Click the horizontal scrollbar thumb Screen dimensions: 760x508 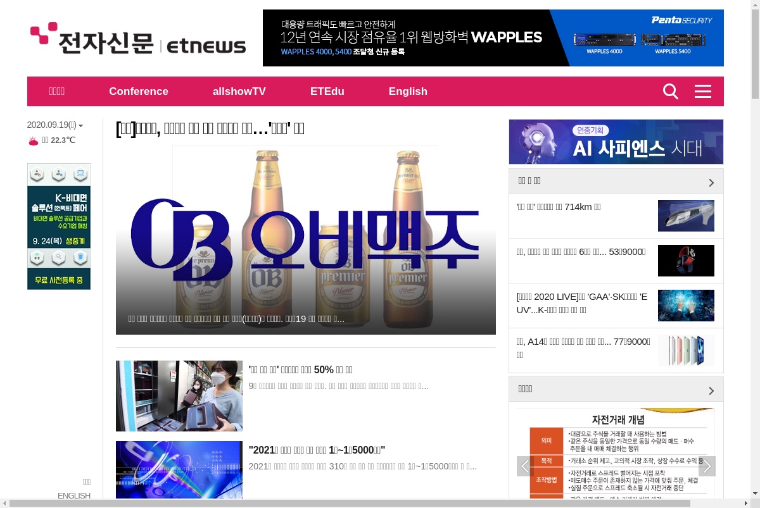[x=350, y=504]
